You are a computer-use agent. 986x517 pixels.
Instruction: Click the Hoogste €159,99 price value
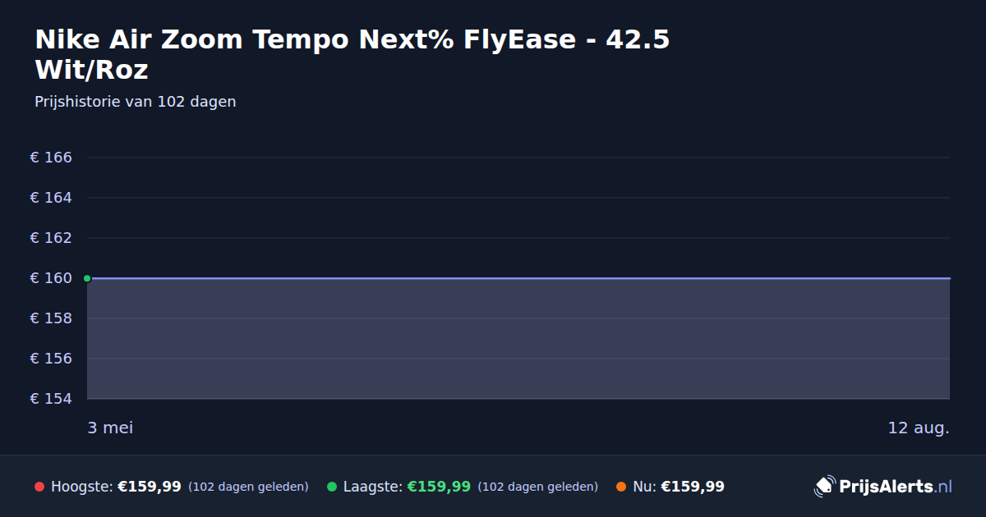[x=150, y=487]
